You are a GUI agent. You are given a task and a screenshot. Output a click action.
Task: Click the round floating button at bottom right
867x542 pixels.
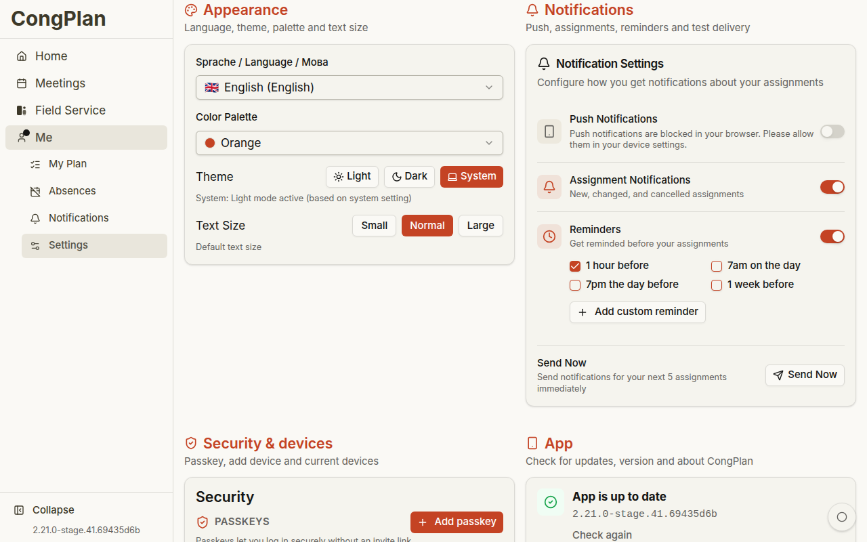pos(842,517)
